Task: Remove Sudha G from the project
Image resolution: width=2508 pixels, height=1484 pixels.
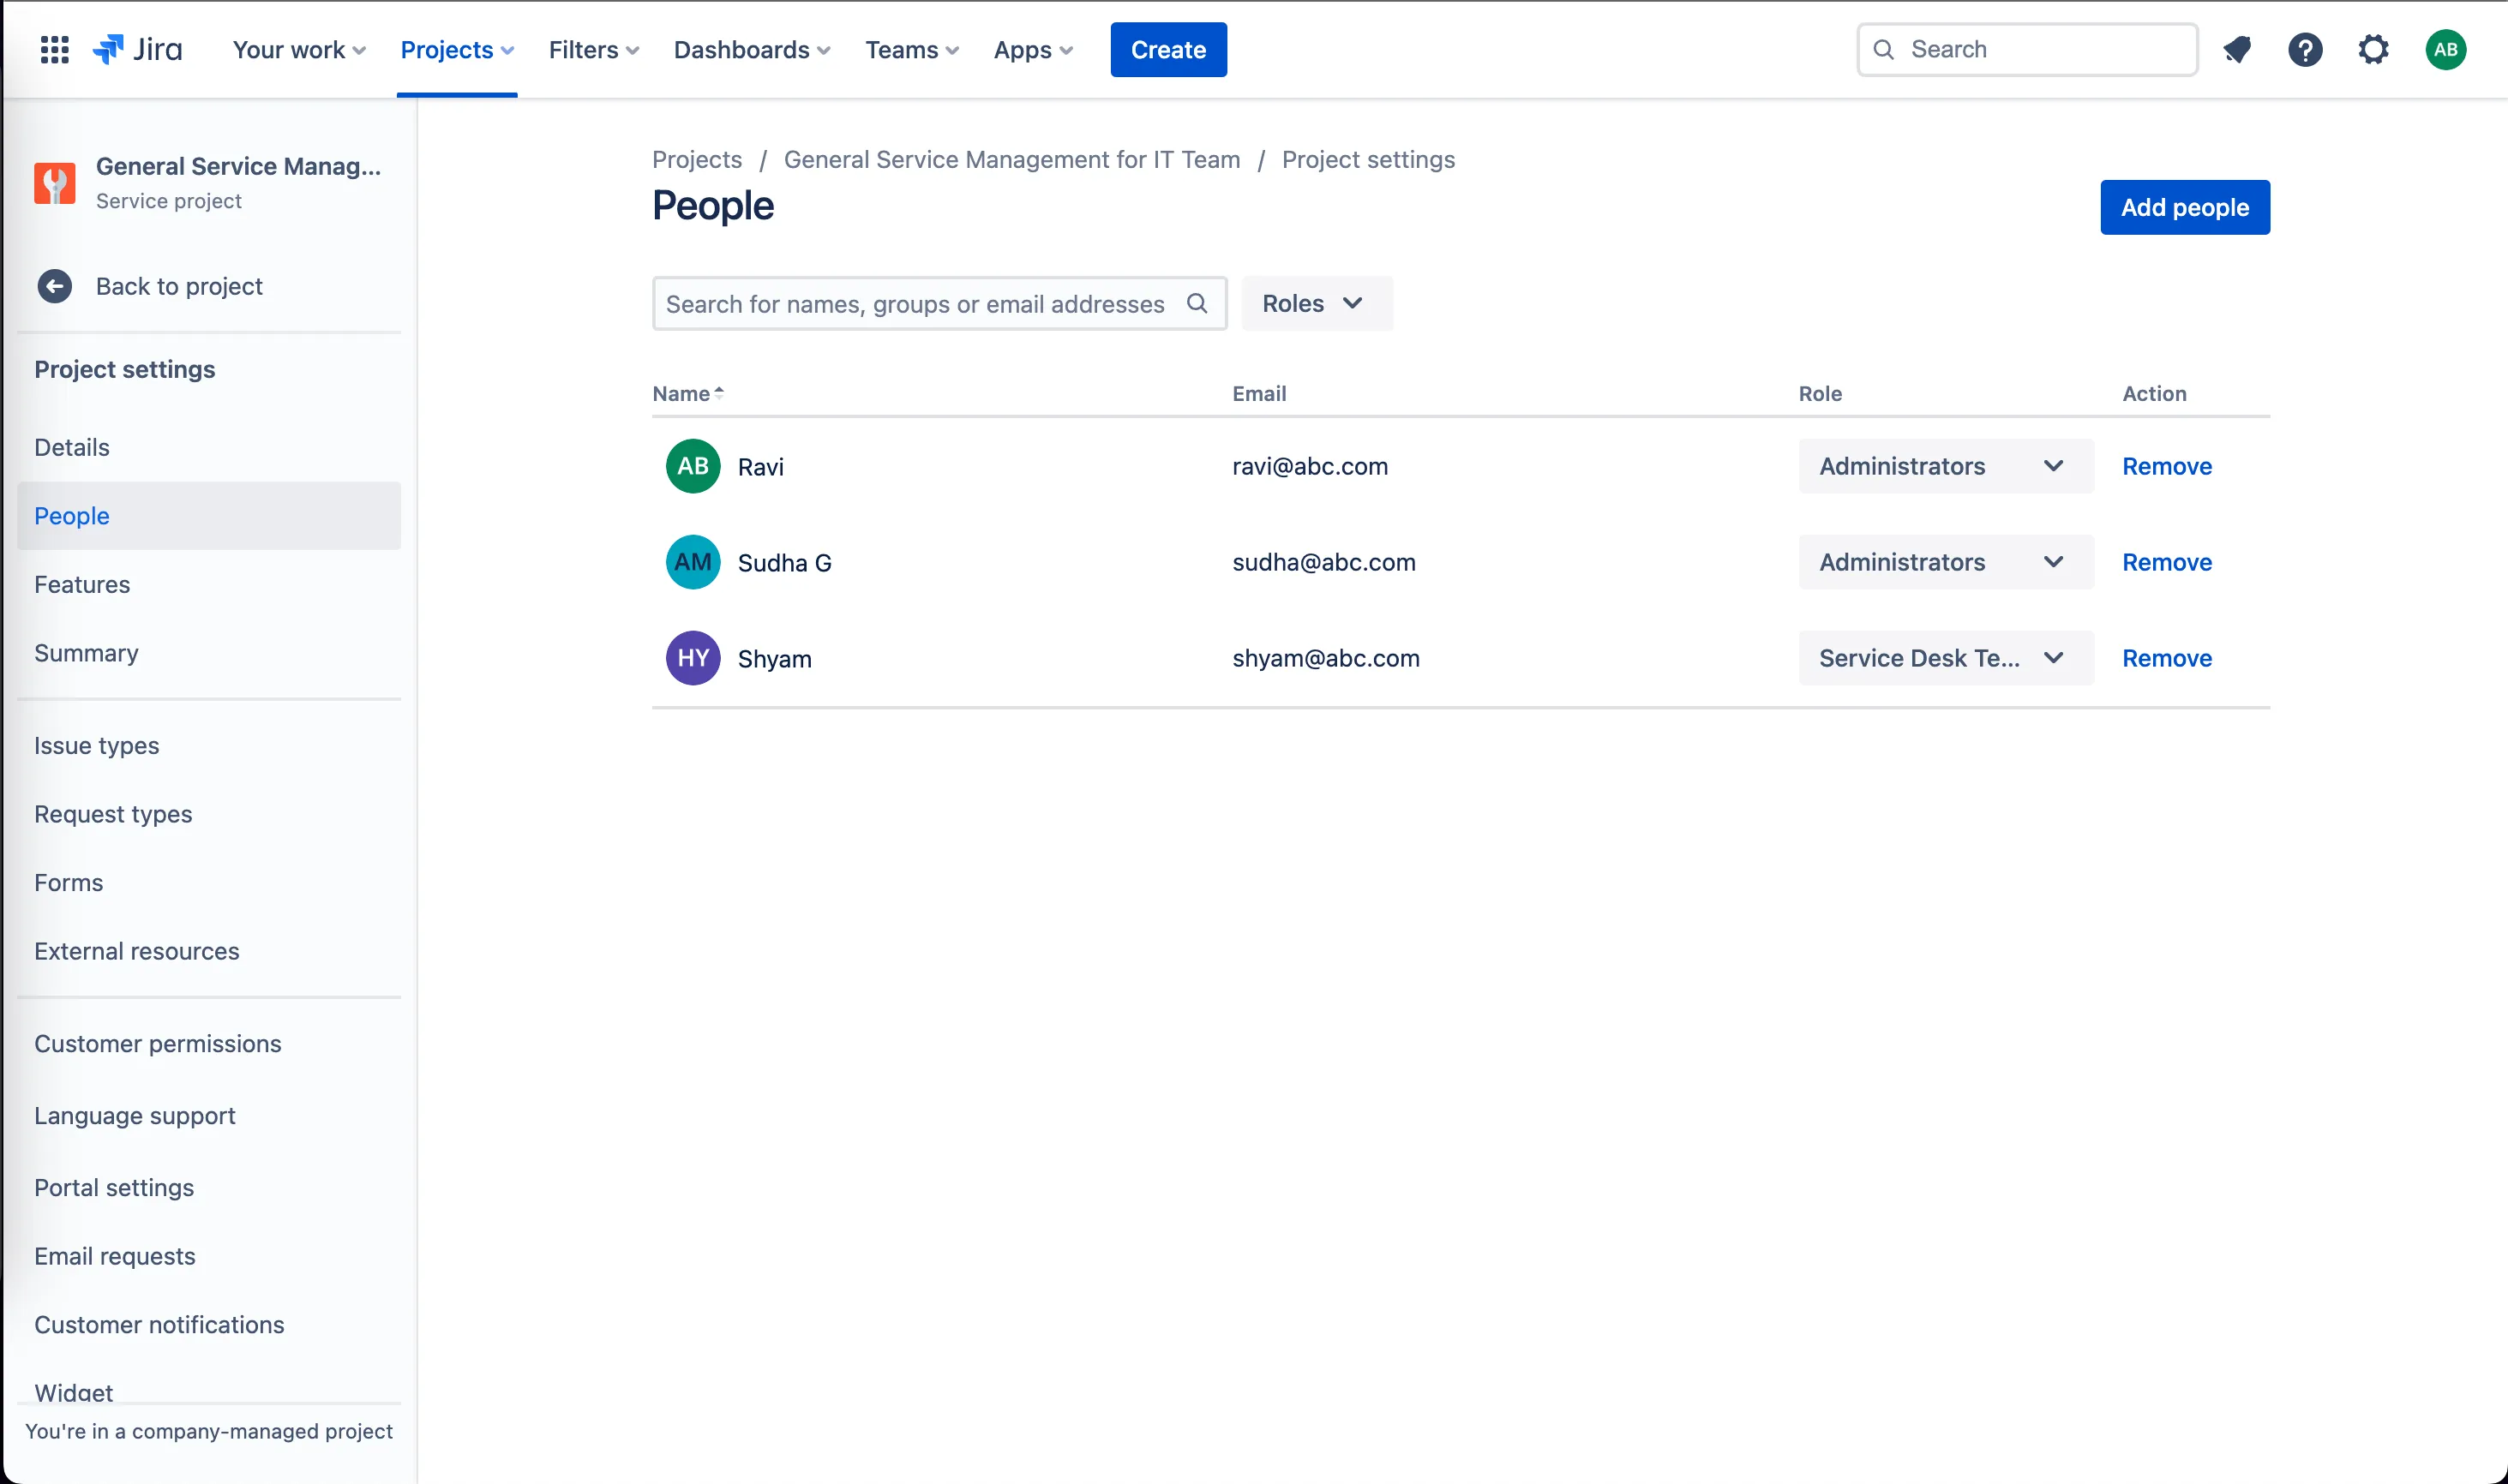Action: point(2166,562)
